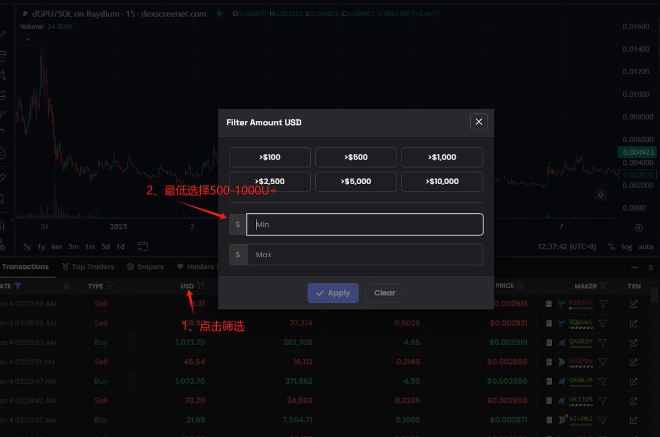Open the go-to-date calendar icon
Viewport: 660px width, 437px height.
[142, 246]
